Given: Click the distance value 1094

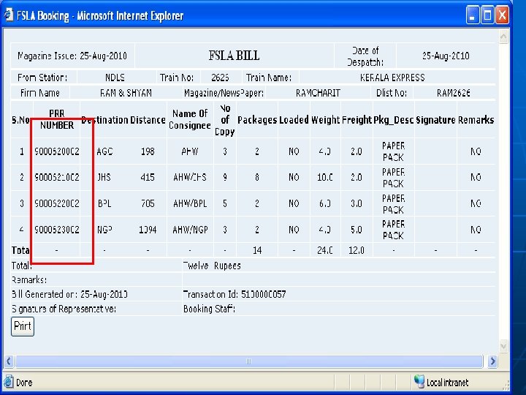Looking at the screenshot, I should click(x=148, y=230).
